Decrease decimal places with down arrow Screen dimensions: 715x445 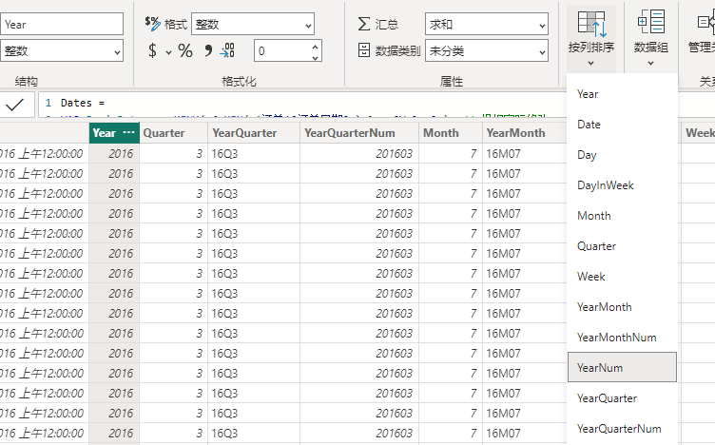point(315,57)
